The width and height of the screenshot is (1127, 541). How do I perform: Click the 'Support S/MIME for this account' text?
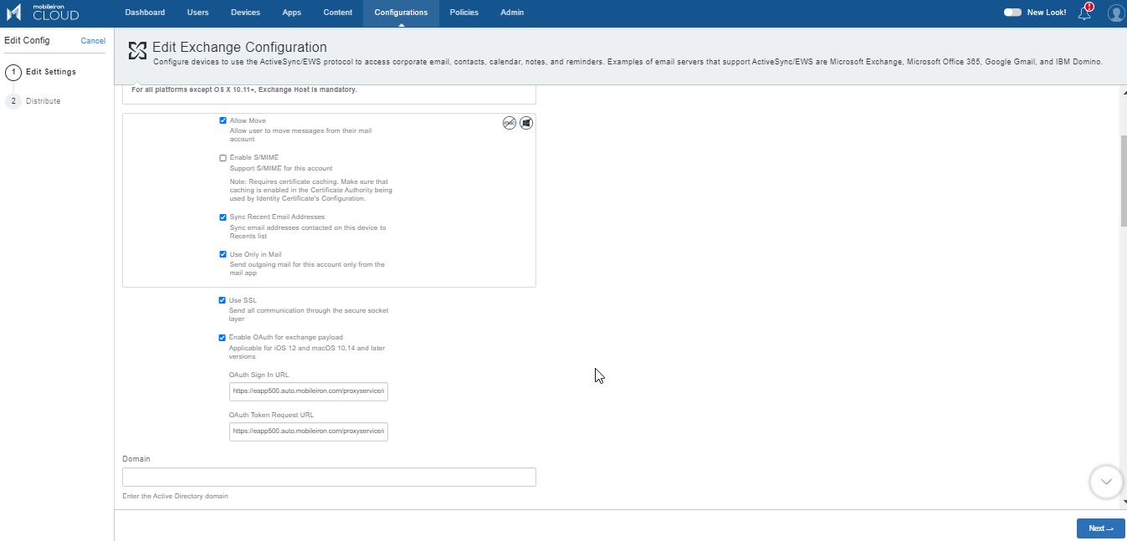pyautogui.click(x=281, y=168)
